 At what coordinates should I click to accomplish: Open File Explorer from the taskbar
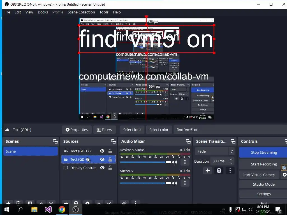tap(34, 209)
